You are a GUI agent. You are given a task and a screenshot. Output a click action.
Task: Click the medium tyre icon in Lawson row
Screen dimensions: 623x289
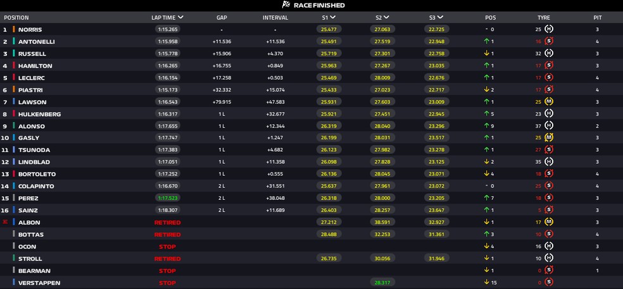click(549, 102)
